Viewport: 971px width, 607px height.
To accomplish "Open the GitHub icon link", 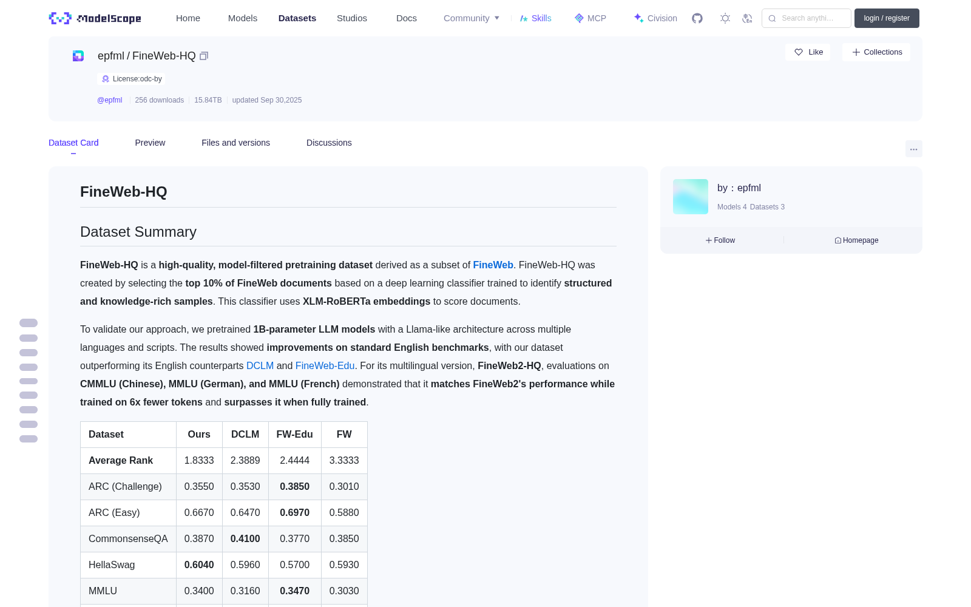I will (x=697, y=18).
